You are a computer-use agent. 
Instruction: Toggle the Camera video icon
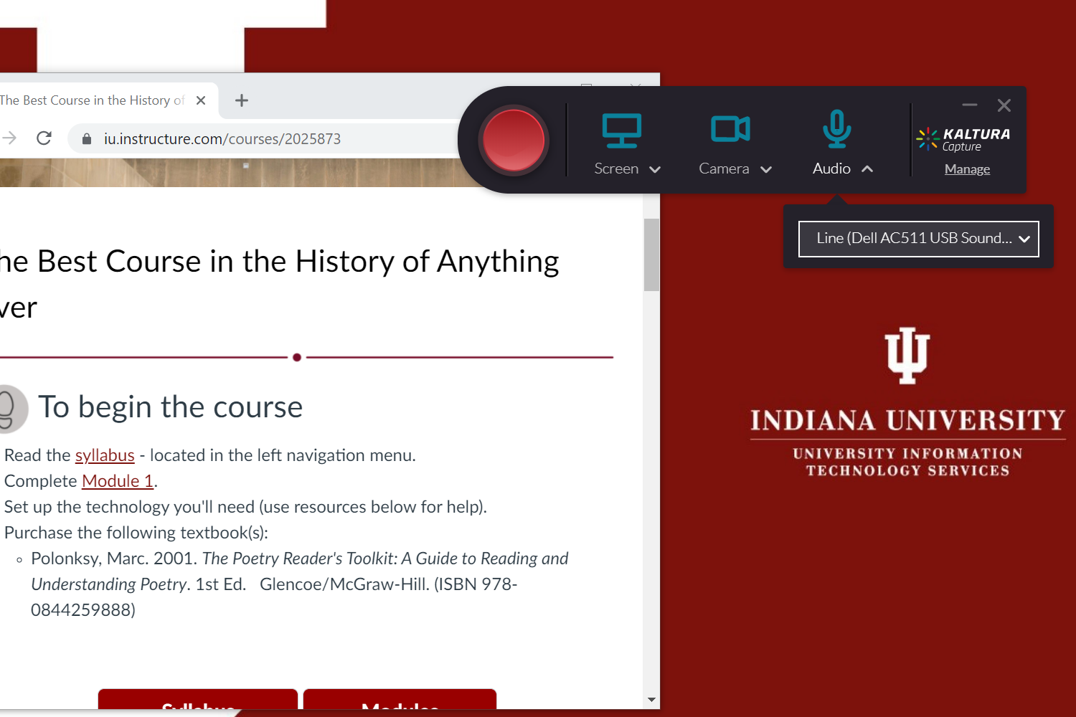[730, 129]
